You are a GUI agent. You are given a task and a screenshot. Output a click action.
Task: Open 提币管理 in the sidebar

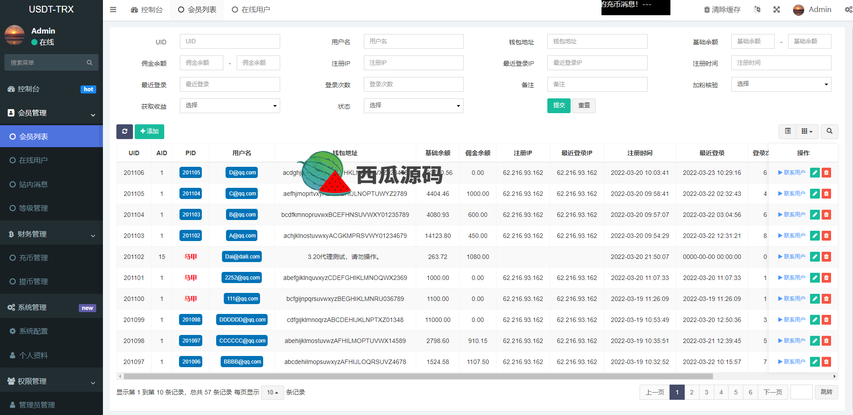click(x=51, y=281)
